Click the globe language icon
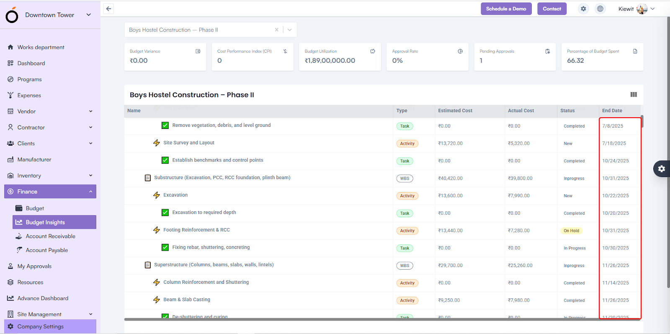This screenshot has width=670, height=334. [x=600, y=9]
